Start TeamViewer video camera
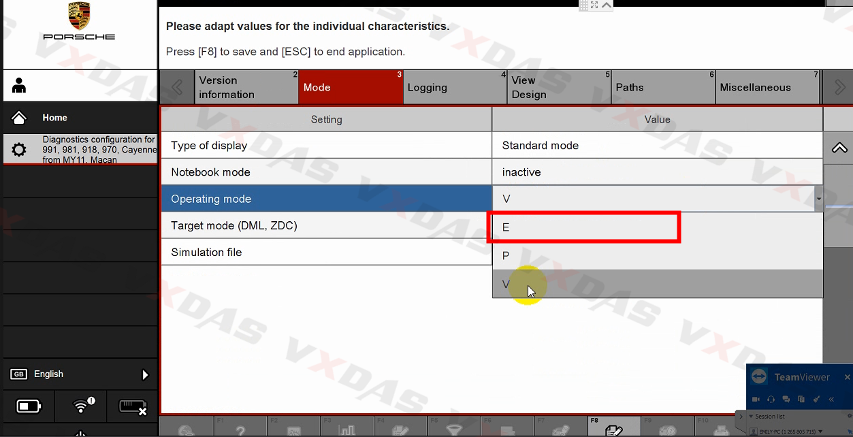 (x=756, y=399)
